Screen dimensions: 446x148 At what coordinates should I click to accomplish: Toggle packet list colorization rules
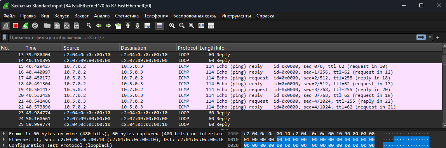pyautogui.click(x=160, y=26)
